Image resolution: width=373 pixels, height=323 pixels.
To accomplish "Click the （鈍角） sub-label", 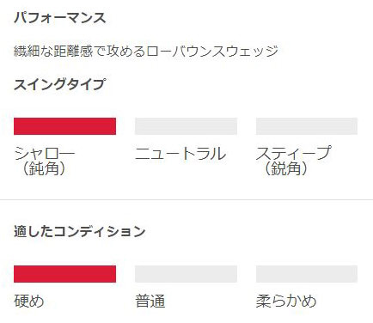I will point(44,168).
